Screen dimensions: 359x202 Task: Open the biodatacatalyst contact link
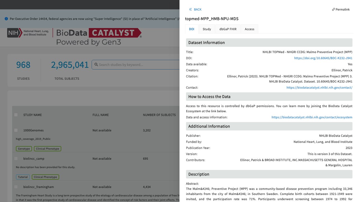pos(319,88)
